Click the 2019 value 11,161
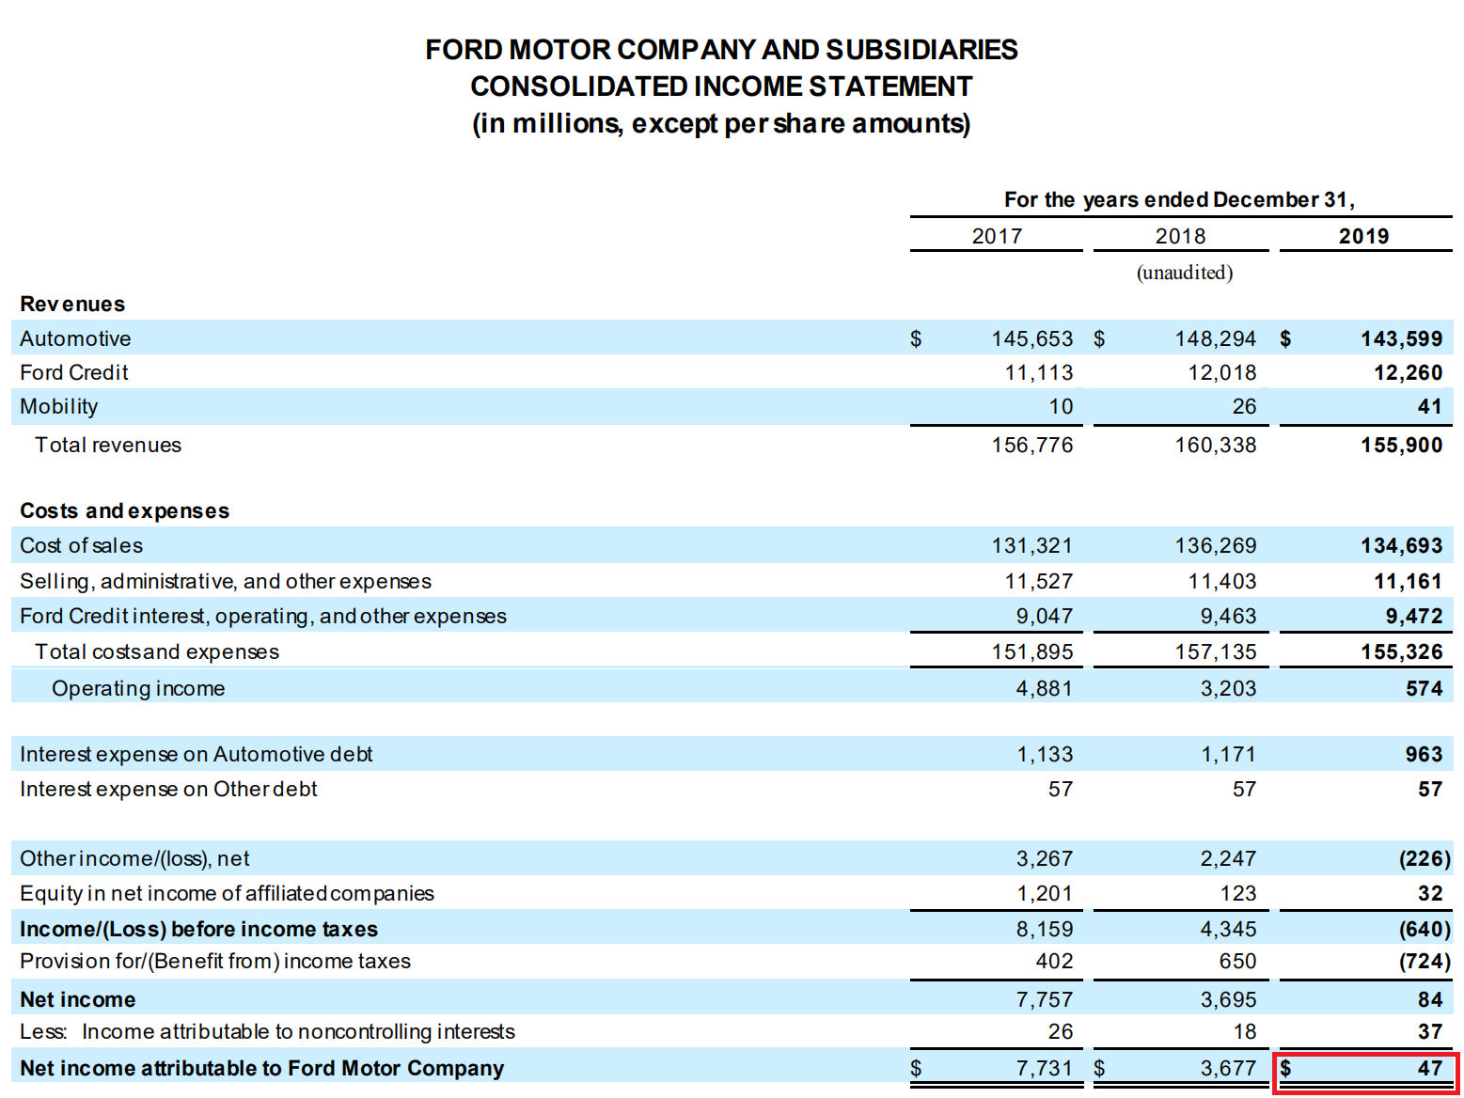This screenshot has width=1464, height=1098. coord(1408,581)
